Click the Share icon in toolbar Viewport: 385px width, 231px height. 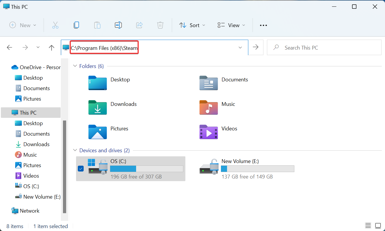139,25
